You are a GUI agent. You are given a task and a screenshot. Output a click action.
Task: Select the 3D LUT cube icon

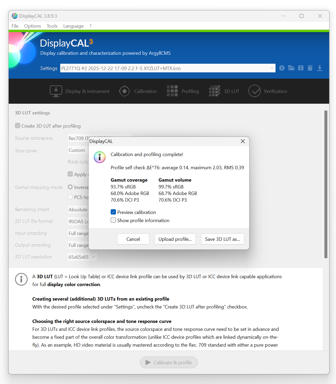point(215,91)
